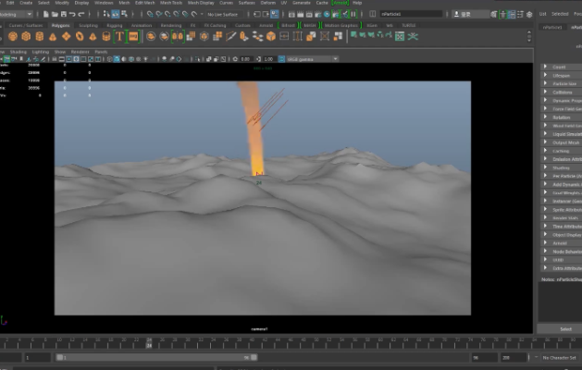
Task: Open the Modeling menu set dropdown
Action: [17, 14]
